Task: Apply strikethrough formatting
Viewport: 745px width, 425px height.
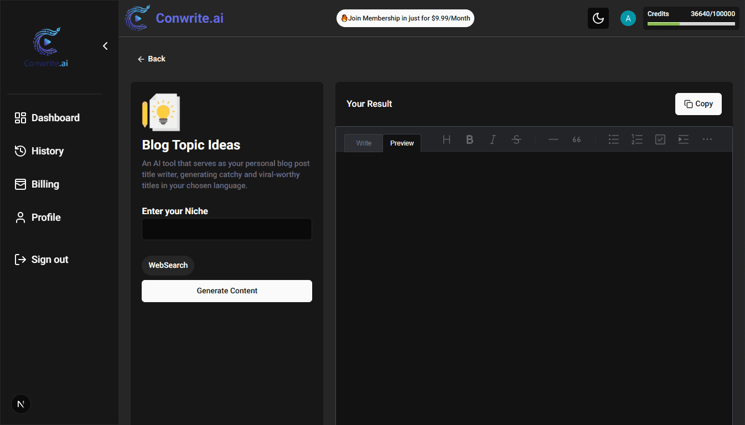Action: click(516, 139)
